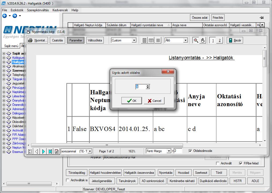Click the book icon beside Diákhitel
This screenshot has height=193, width=272.
(9, 126)
